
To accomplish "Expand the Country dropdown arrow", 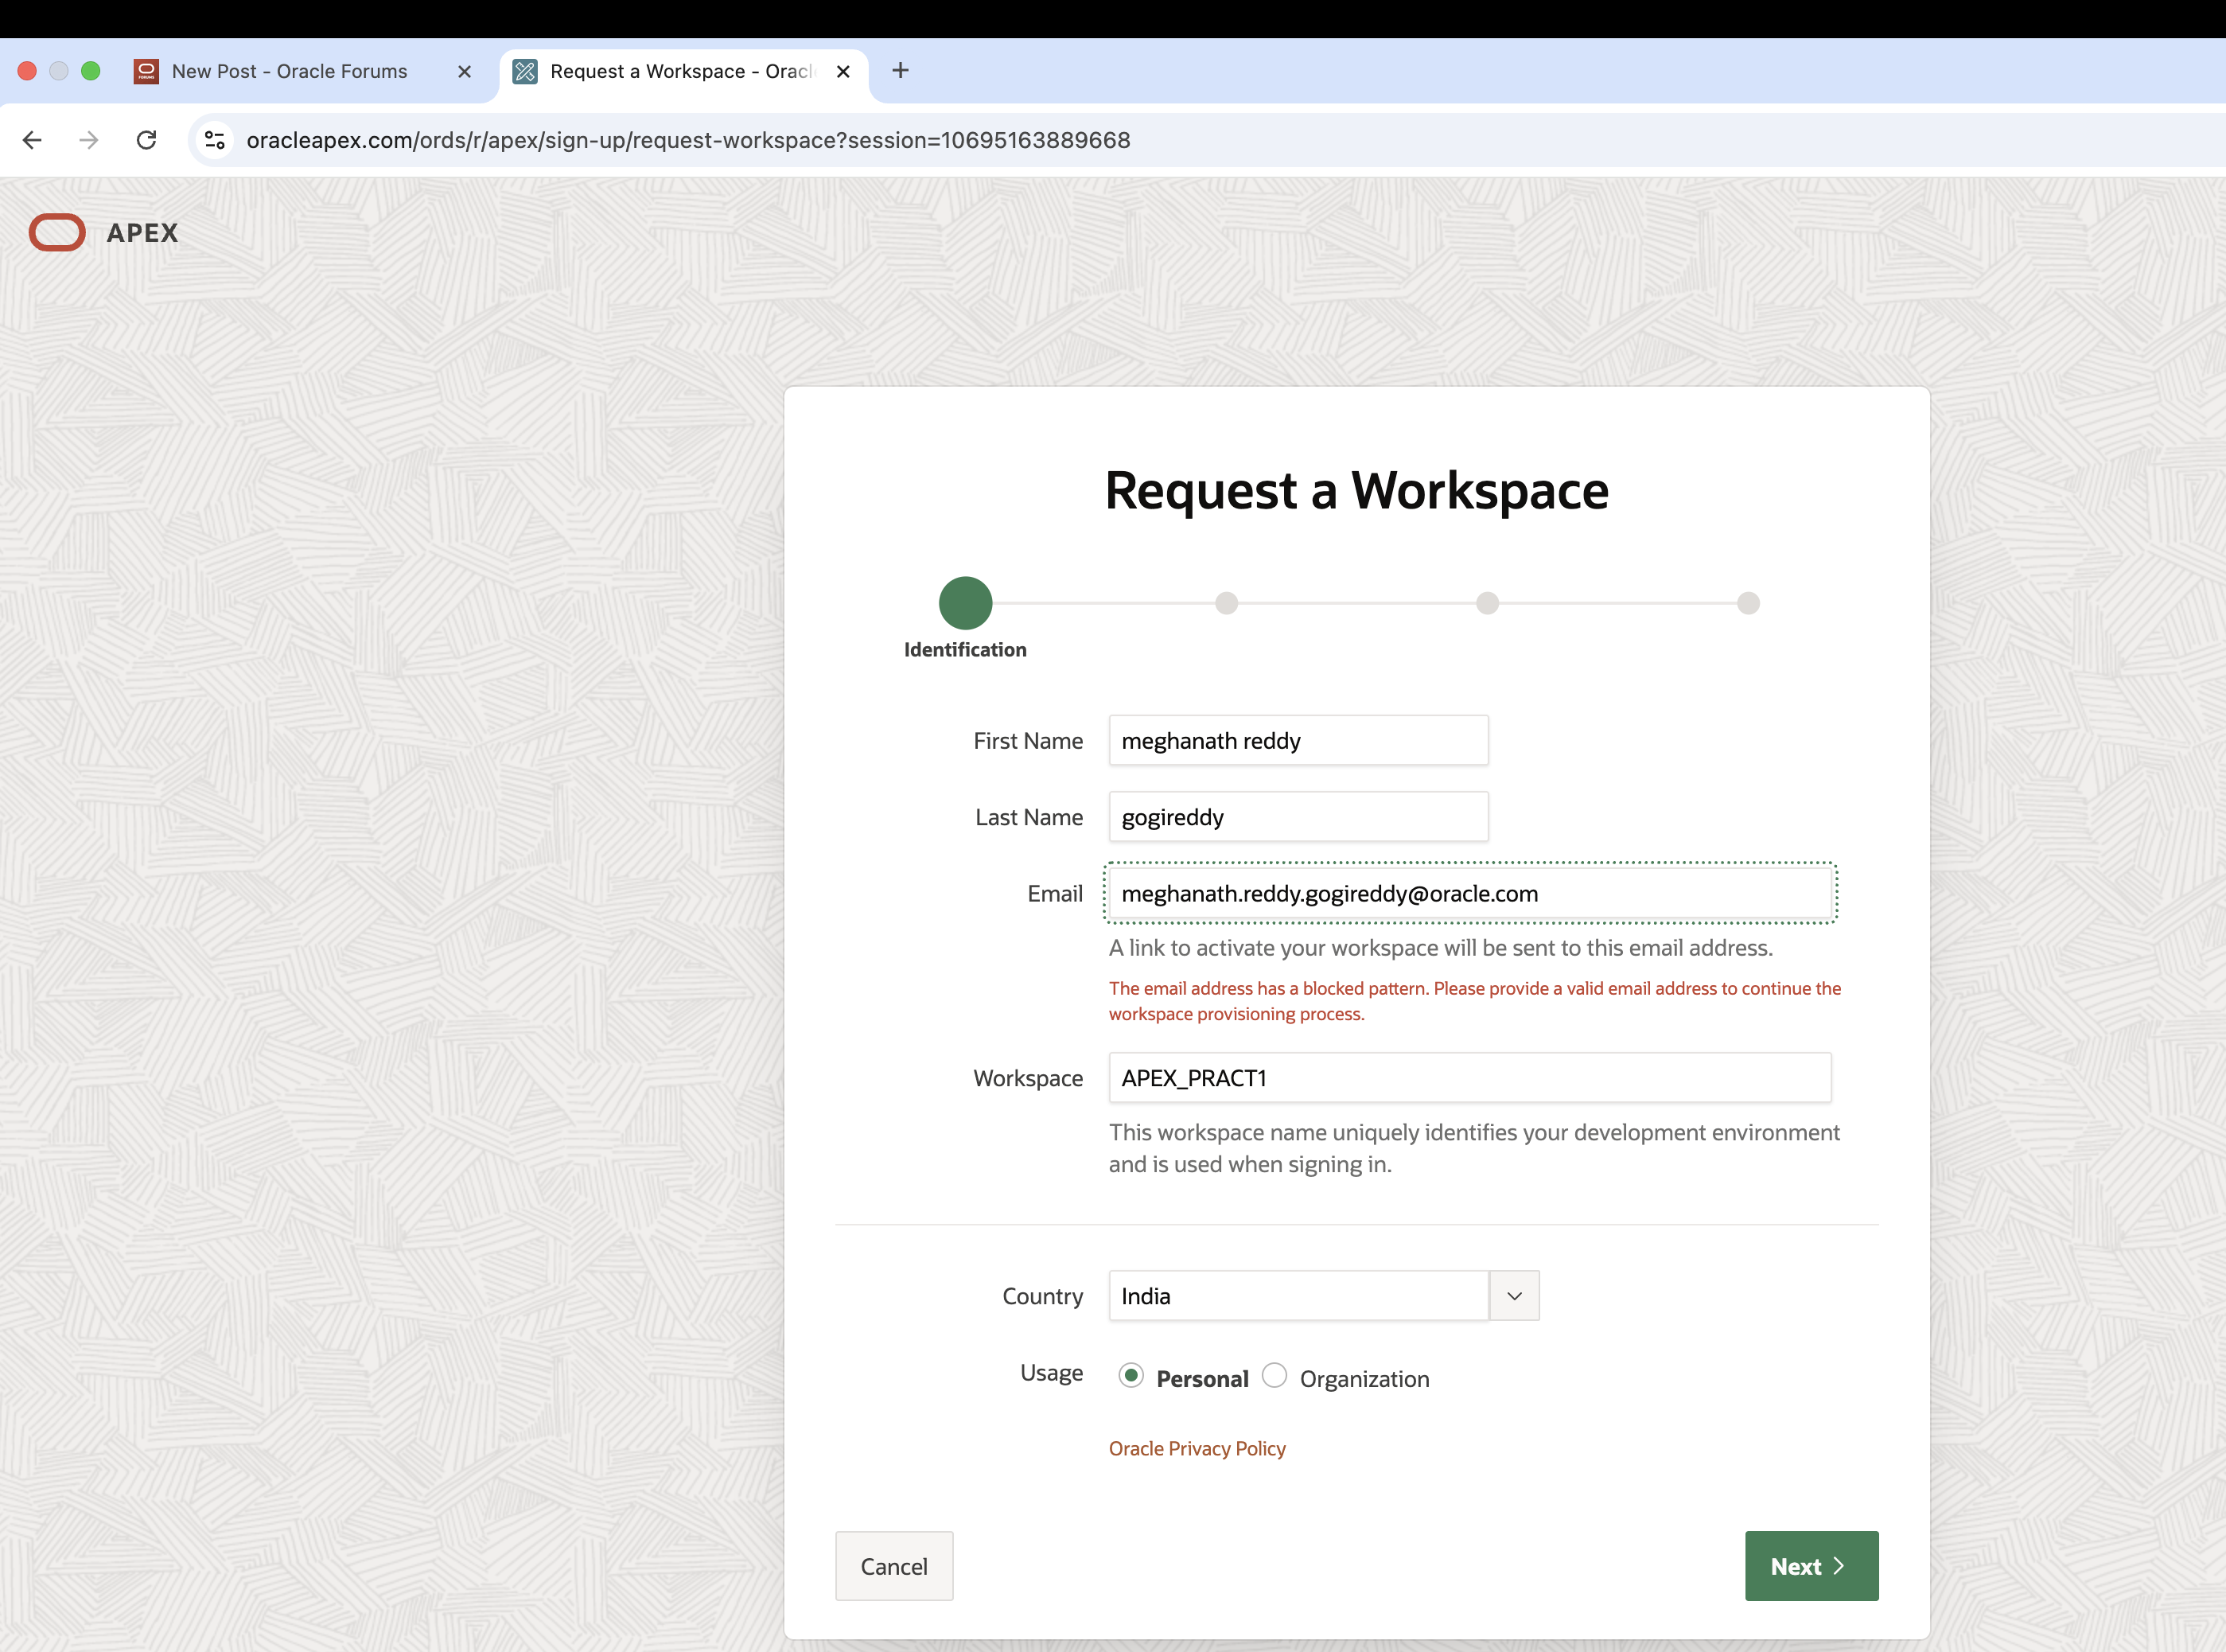I will (x=1513, y=1296).
